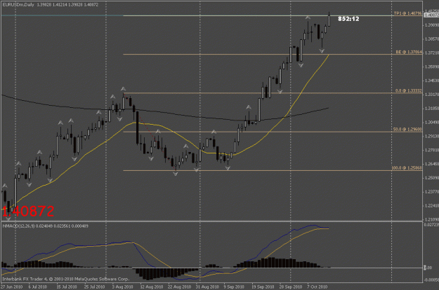The image size is (439, 290).
Task: Select the 1.22410 price axis value
Action: (x=432, y=206)
